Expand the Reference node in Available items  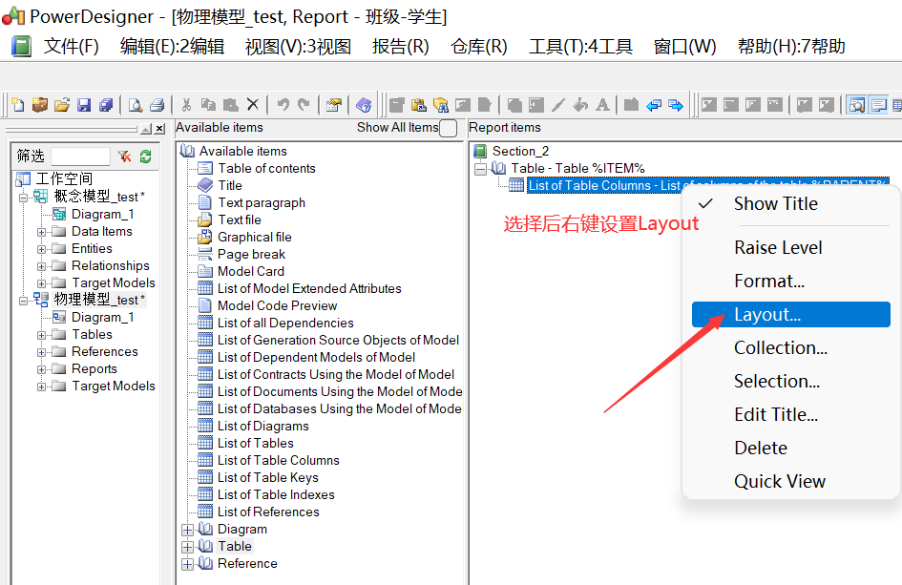pyautogui.click(x=187, y=563)
